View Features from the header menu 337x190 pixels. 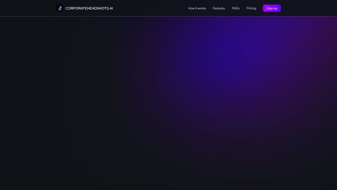[219, 8]
